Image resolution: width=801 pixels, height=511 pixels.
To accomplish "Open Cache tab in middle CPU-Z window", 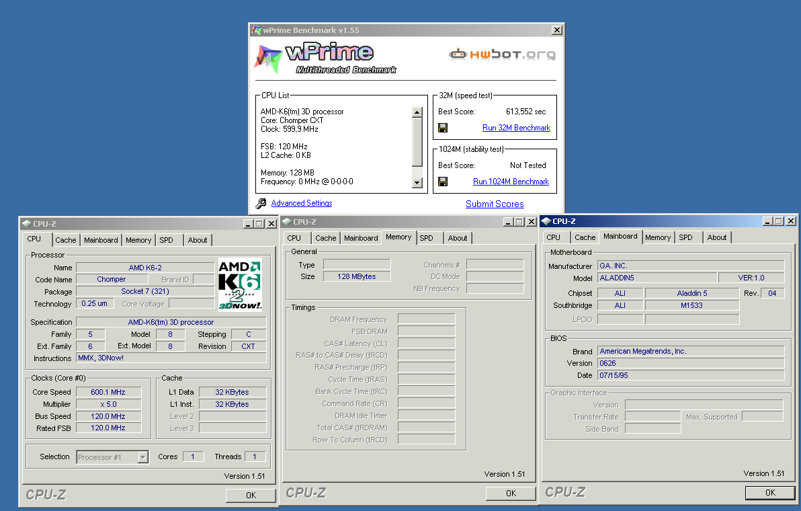I will pyautogui.click(x=325, y=238).
